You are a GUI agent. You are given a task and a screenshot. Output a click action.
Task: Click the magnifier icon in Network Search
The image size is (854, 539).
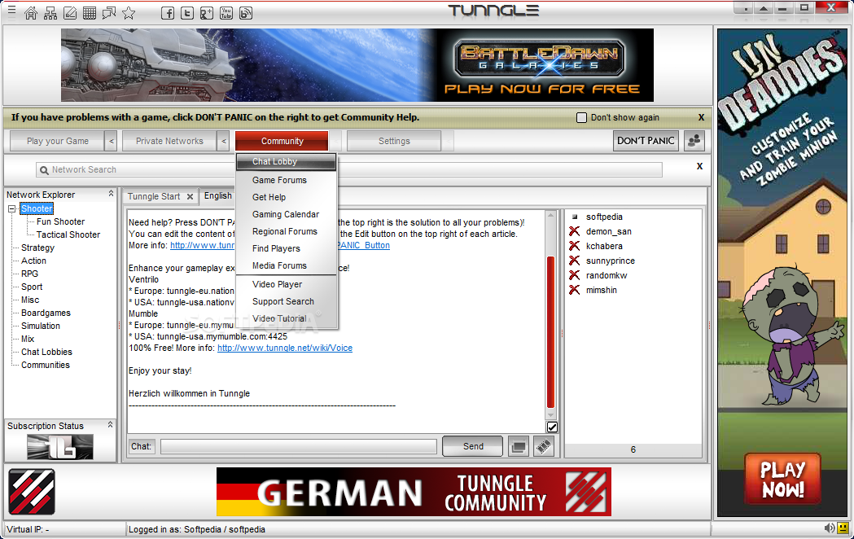(44, 170)
